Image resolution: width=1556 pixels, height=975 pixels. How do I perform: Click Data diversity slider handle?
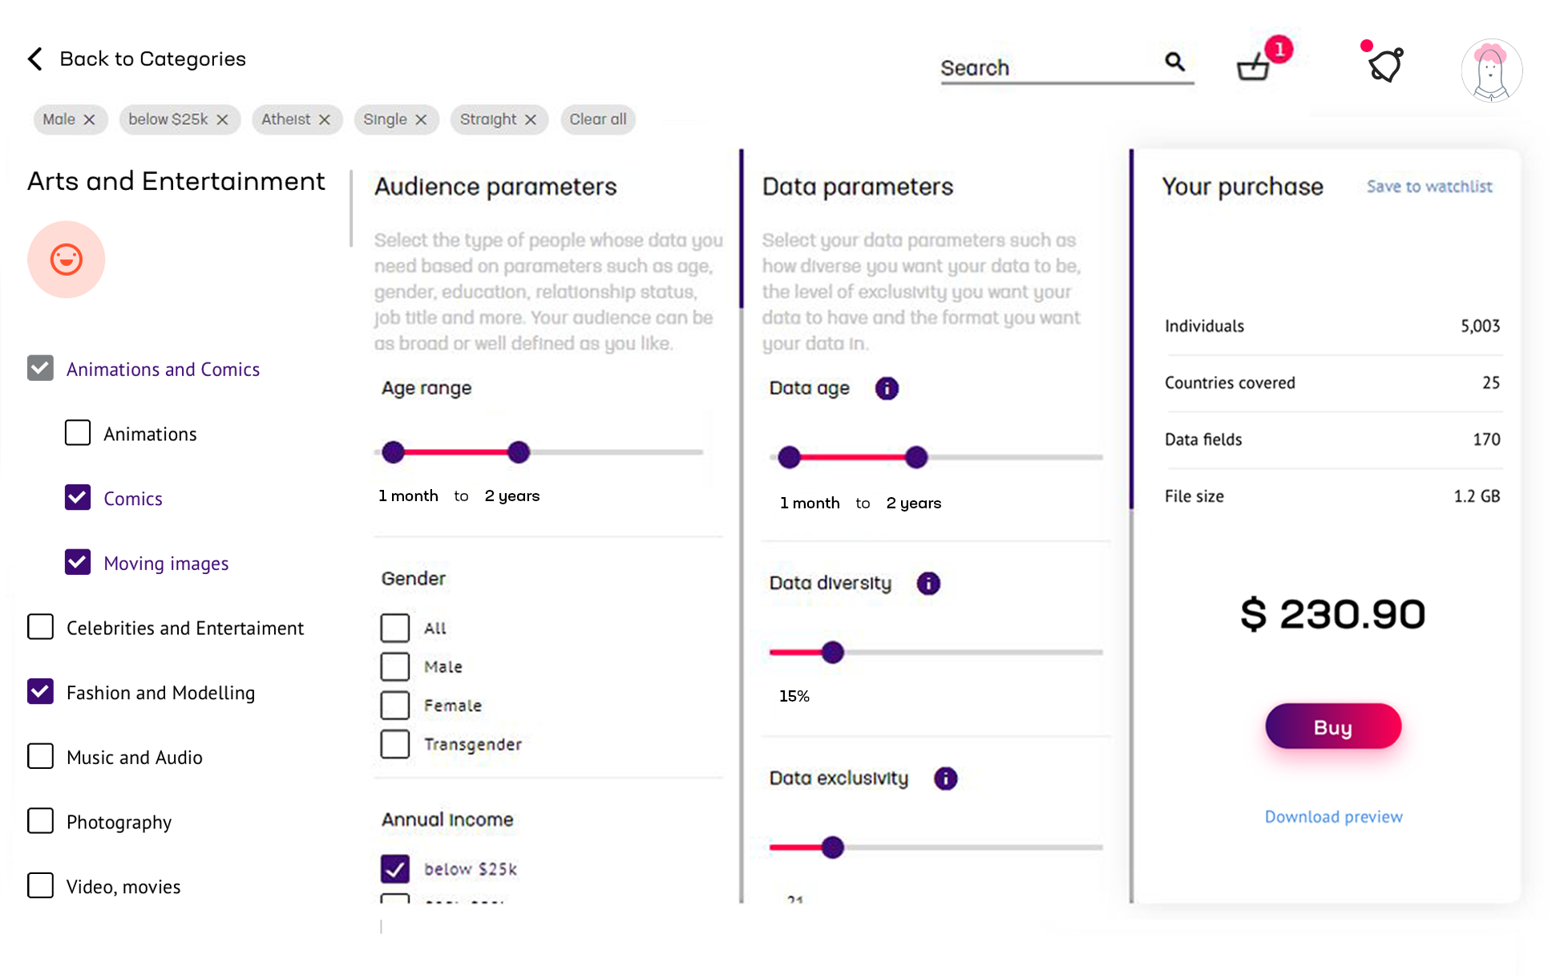[833, 653]
